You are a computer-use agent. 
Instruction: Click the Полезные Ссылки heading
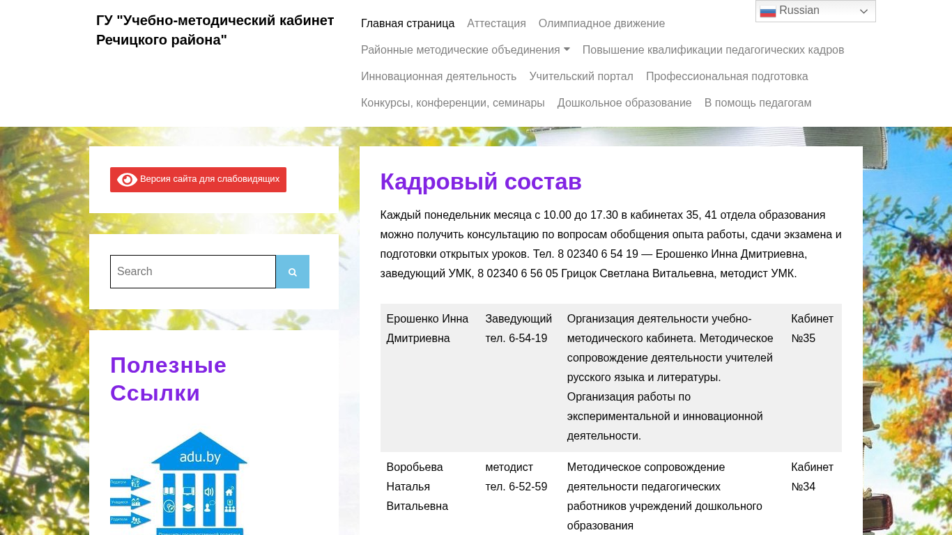coord(169,379)
